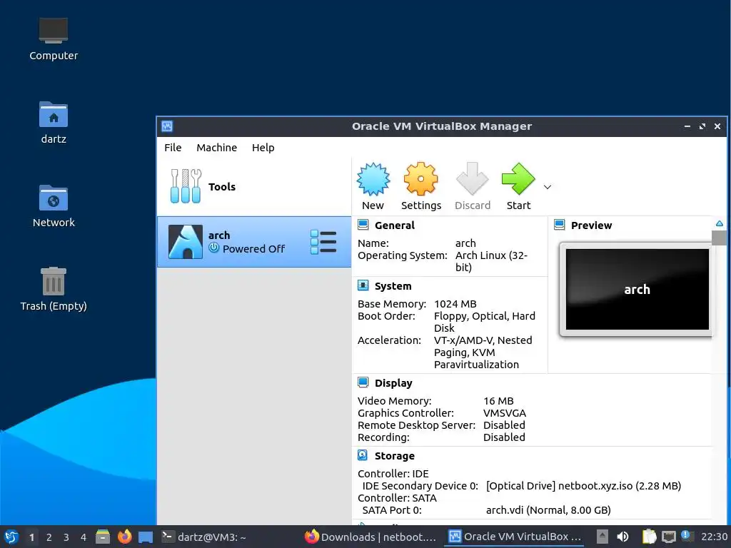Click the show desktop taskbar icon

point(146,537)
